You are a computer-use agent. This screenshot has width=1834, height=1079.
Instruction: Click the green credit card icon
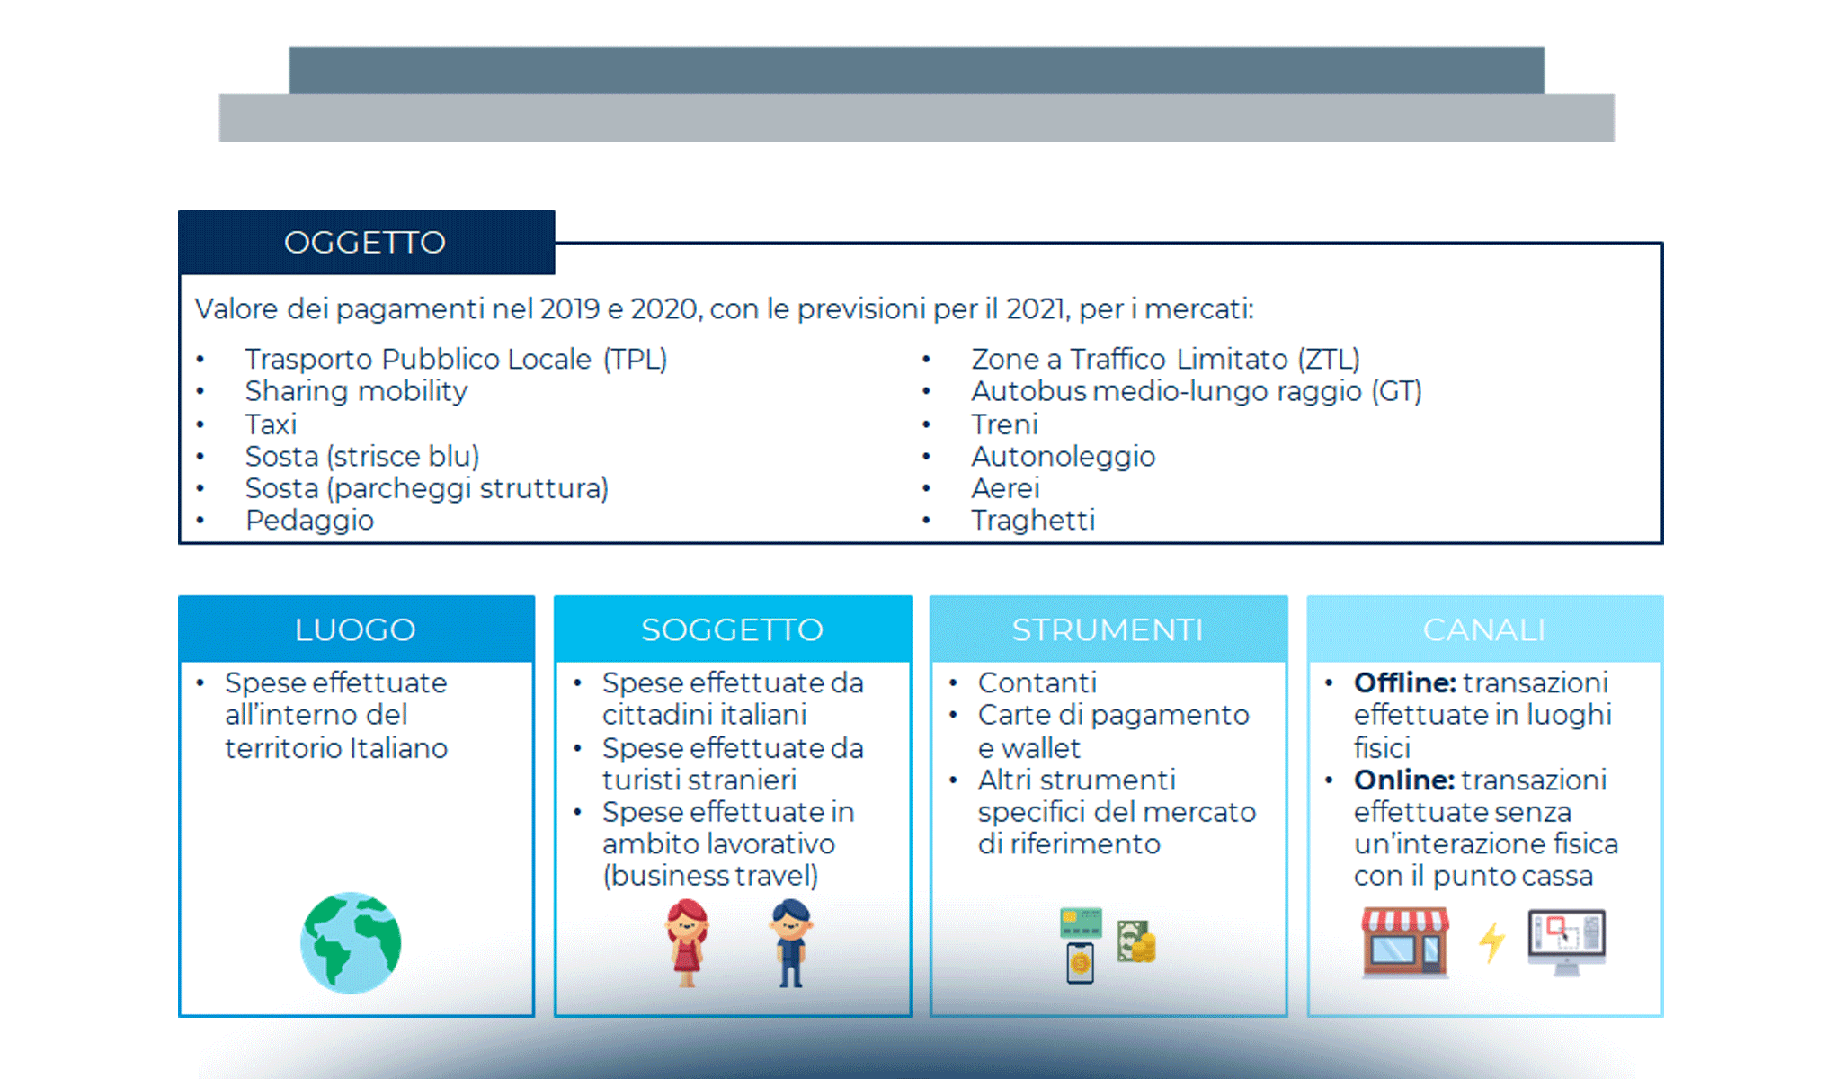1081,923
